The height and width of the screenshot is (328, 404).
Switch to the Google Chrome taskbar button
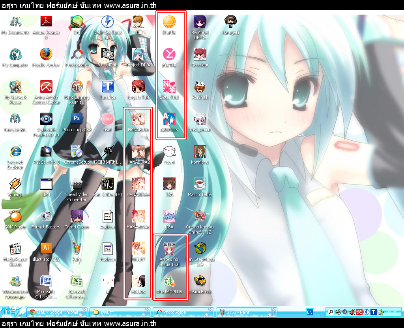57,312
